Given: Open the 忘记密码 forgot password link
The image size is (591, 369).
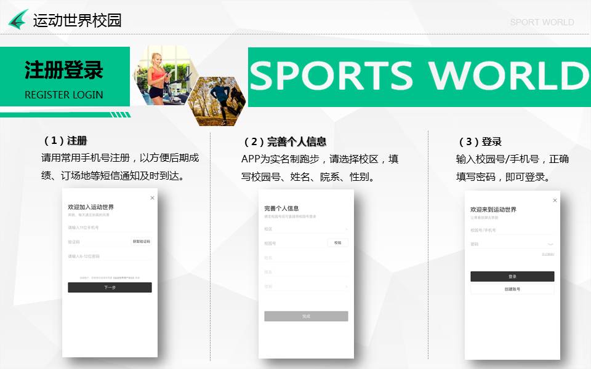Looking at the screenshot, I should pos(548,254).
